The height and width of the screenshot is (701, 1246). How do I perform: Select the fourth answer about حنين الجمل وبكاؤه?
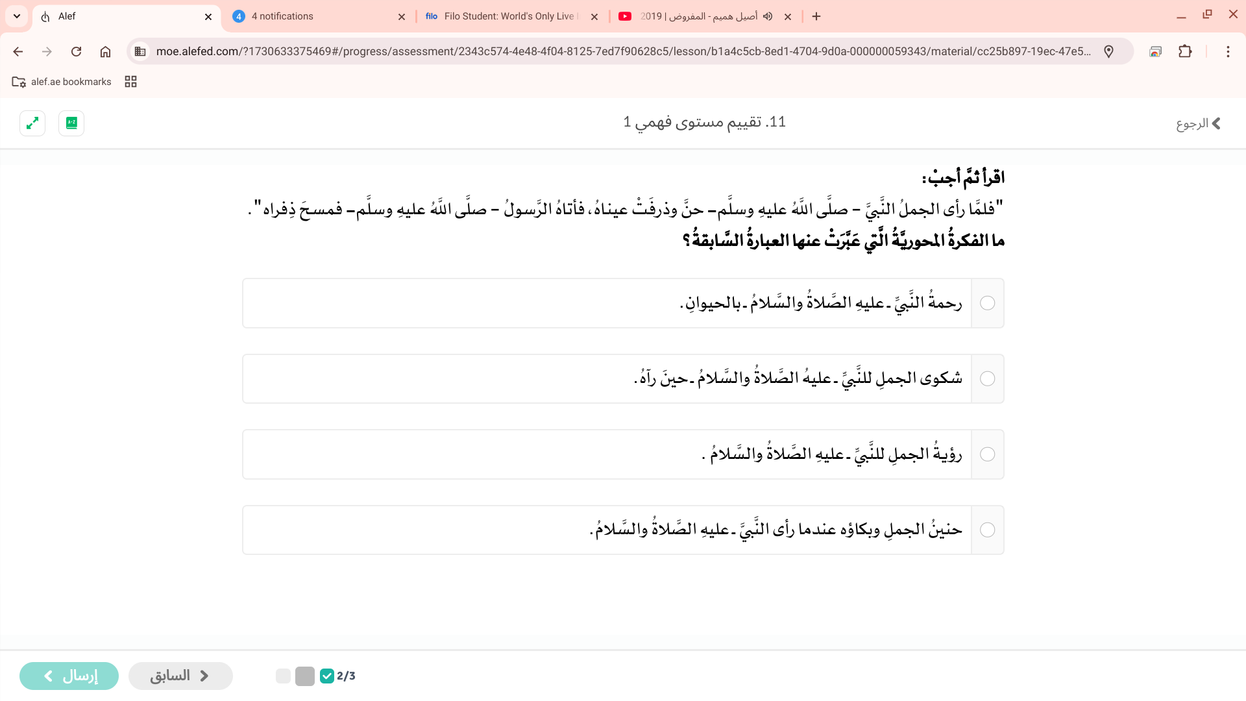pyautogui.click(x=987, y=530)
